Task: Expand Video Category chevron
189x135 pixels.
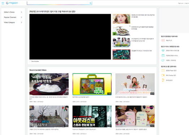Action: (21, 22)
